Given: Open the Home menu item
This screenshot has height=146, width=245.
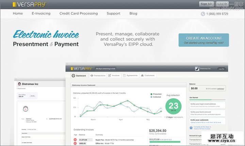Looking at the screenshot, I should pos(18,13).
